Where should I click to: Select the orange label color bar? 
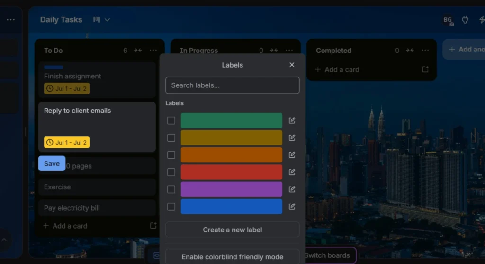tap(231, 155)
